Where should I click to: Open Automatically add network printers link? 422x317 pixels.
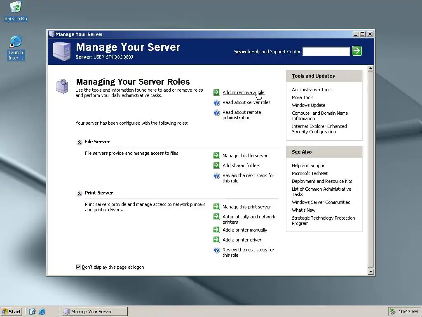pos(249,220)
